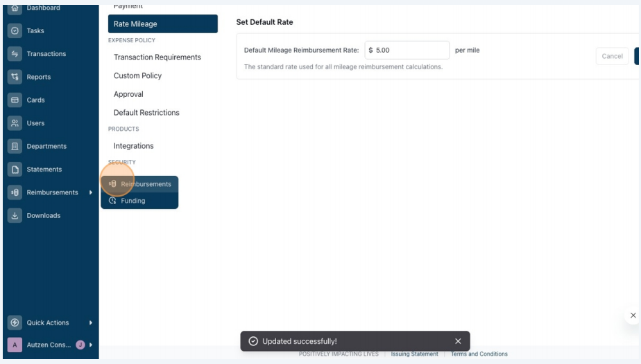Image resolution: width=641 pixels, height=364 pixels.
Task: Click the Tasks checkmark icon
Action: [x=15, y=30]
